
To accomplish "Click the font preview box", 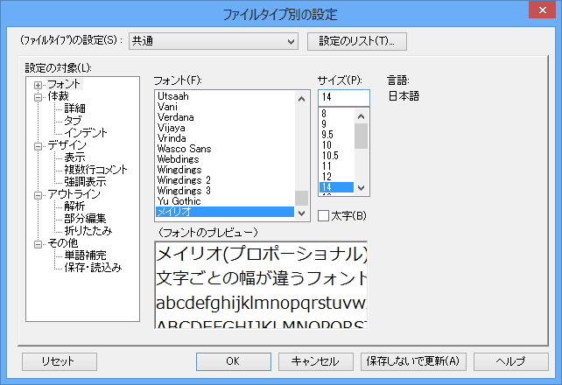I will pyautogui.click(x=261, y=285).
